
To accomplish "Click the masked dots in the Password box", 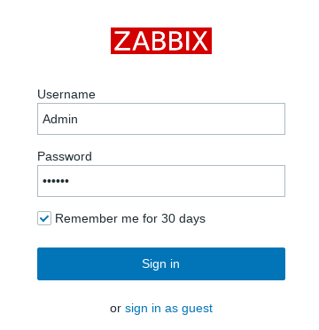I will click(56, 181).
